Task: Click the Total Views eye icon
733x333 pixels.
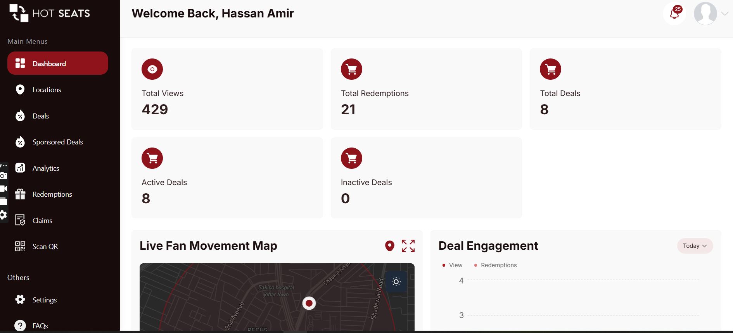Action: pyautogui.click(x=152, y=69)
